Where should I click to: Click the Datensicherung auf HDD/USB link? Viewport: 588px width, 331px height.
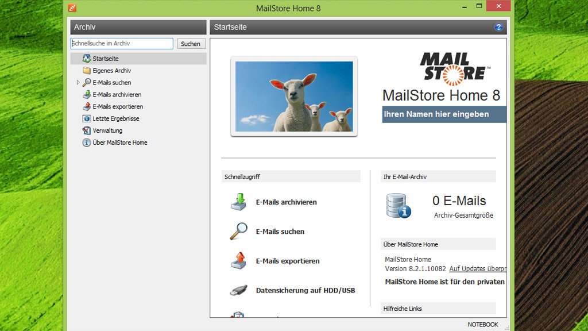(x=305, y=291)
